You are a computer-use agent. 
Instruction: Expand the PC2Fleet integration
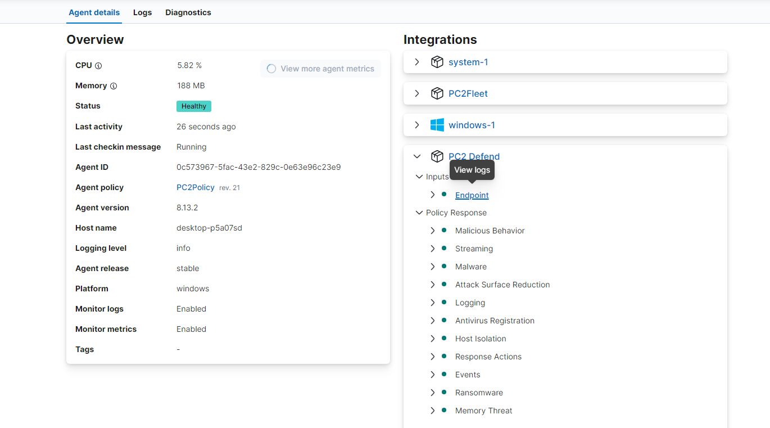417,93
